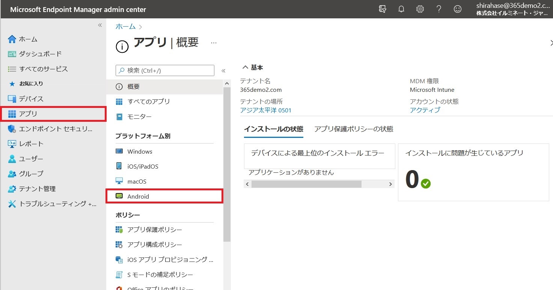
Task: Open アプリ保護ポリシー label
Action: [155, 230]
